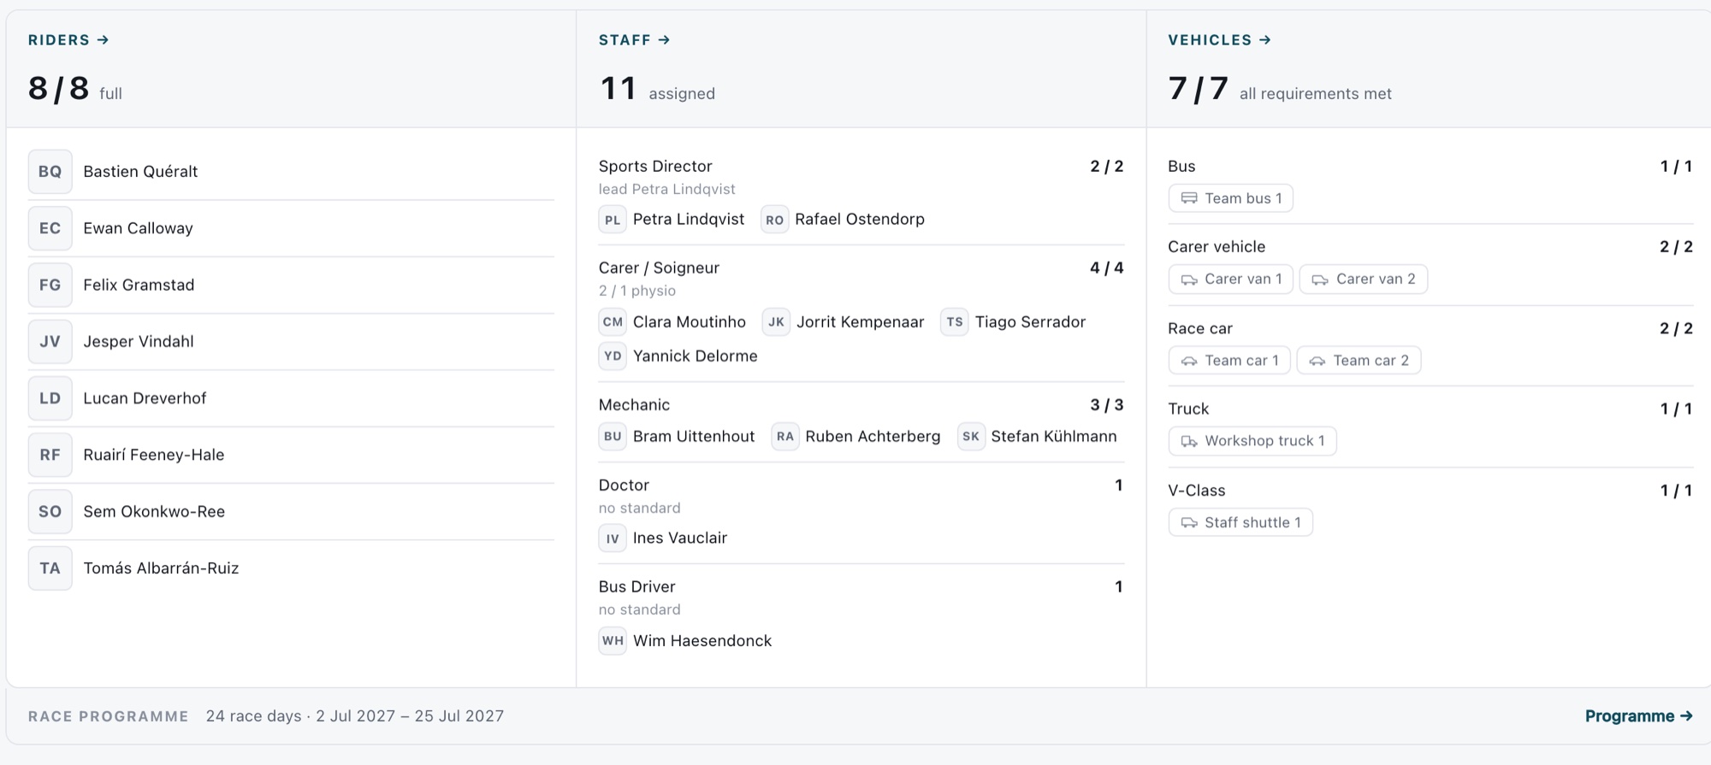Open the Riders section link

tap(68, 40)
